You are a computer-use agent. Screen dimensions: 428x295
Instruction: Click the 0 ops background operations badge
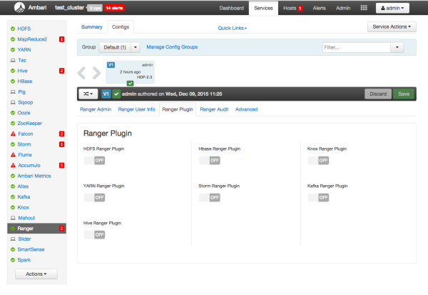click(x=95, y=8)
